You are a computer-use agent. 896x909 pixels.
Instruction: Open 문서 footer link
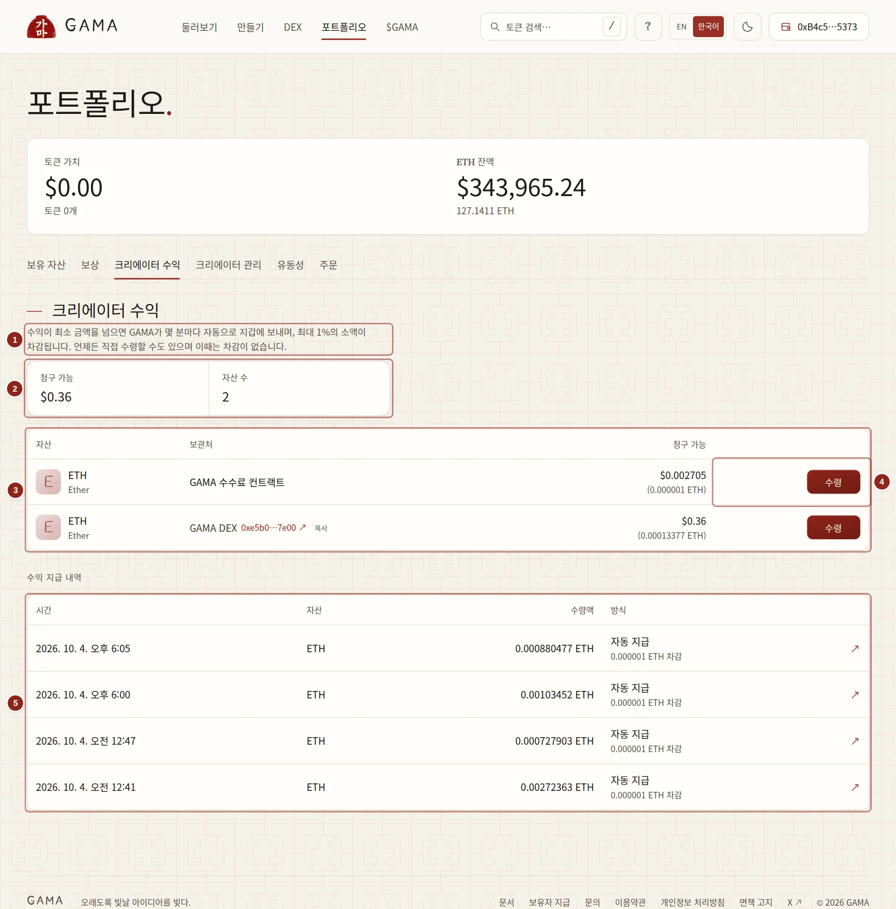pos(506,902)
